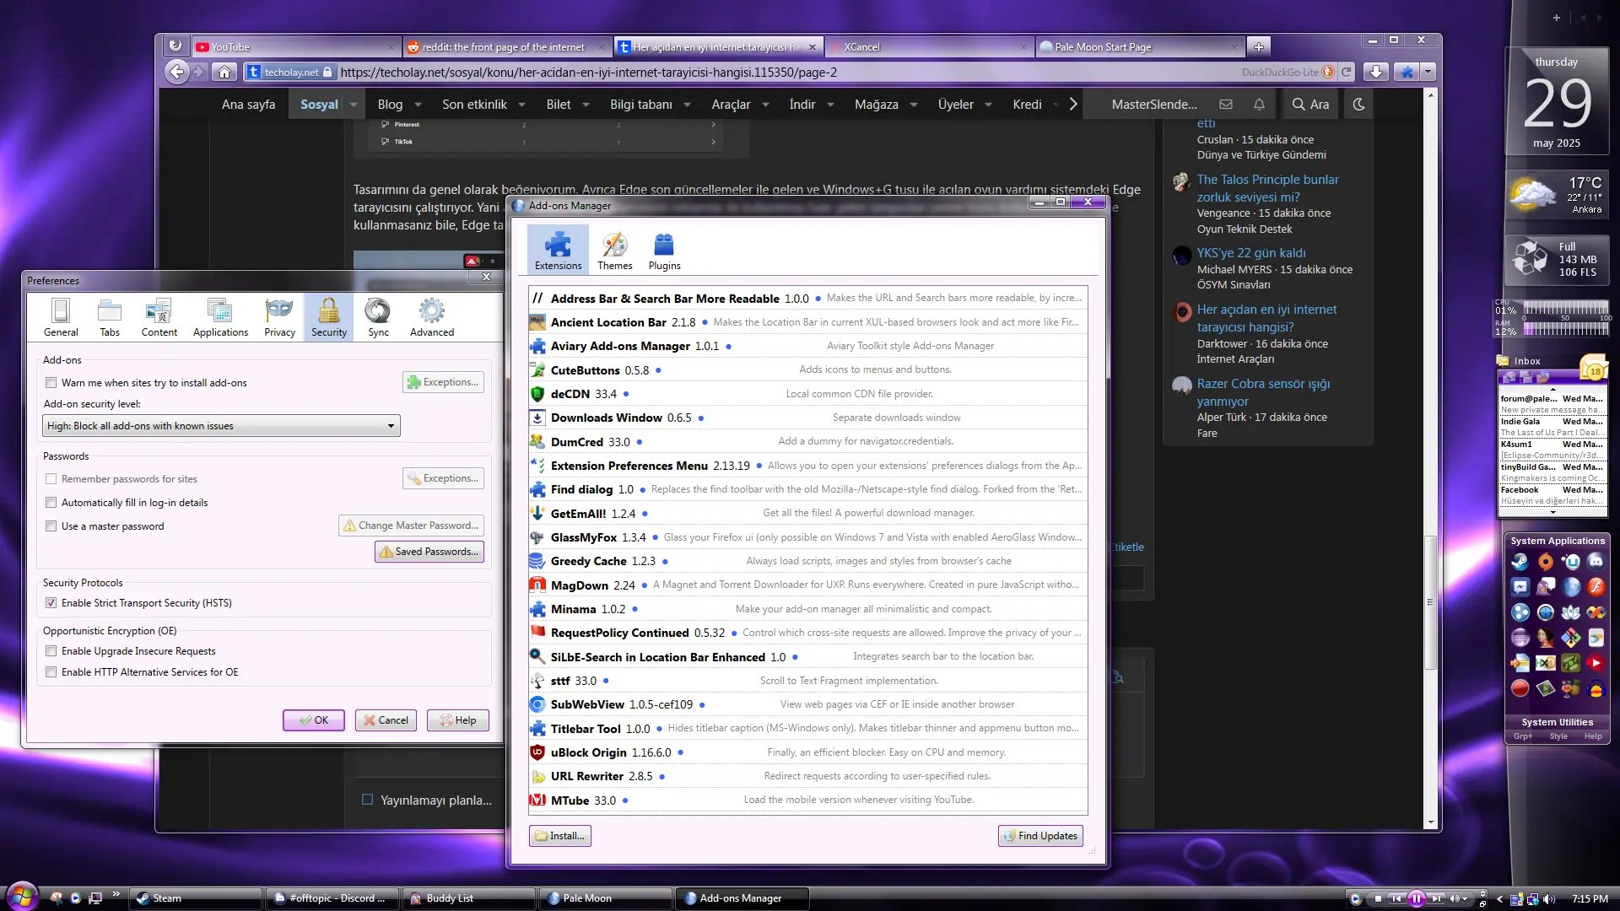This screenshot has width=1620, height=911.
Task: Expand the Bilgi tabanı dropdown arrow
Action: [688, 105]
